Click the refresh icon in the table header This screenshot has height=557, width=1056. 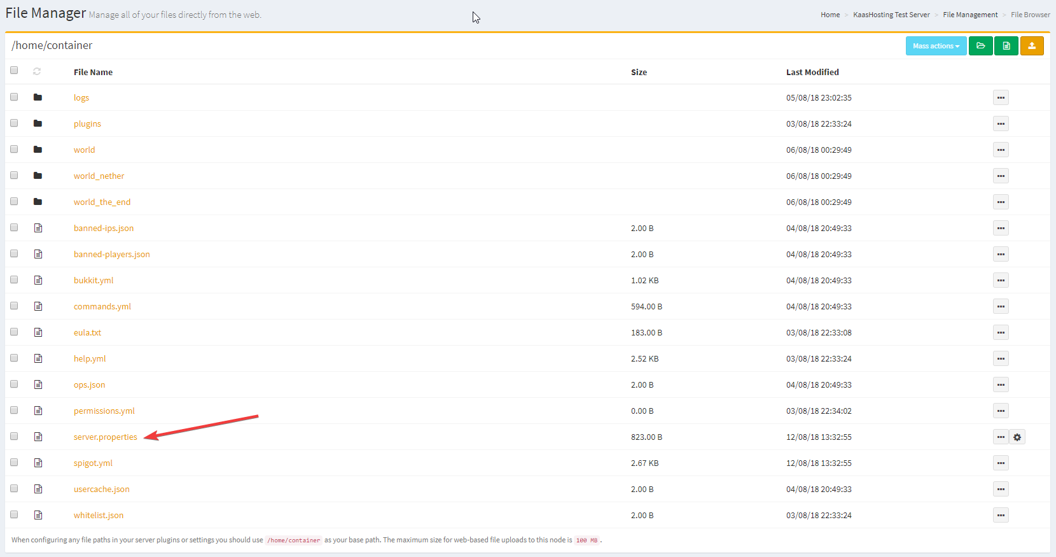pos(37,71)
